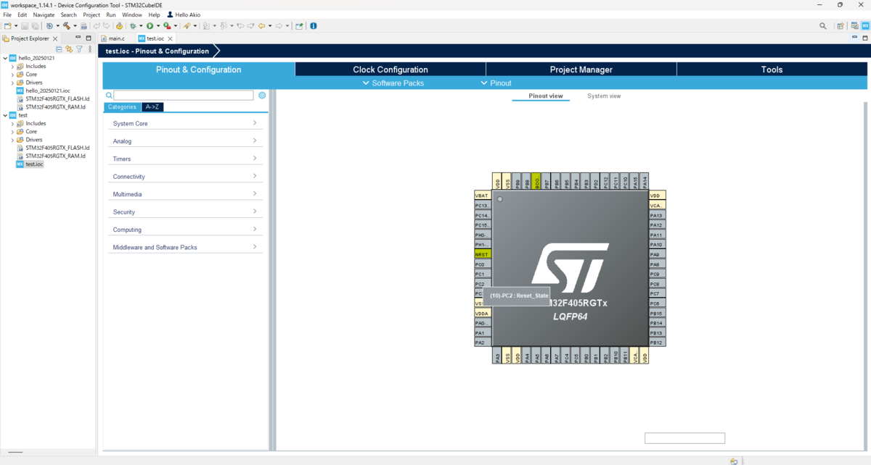The height and width of the screenshot is (465, 871).
Task: Click the Hello Akio account link
Action: pos(184,14)
